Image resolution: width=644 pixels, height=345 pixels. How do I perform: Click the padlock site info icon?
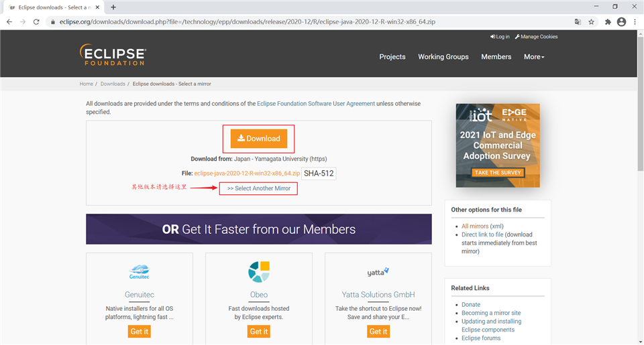[x=52, y=21]
